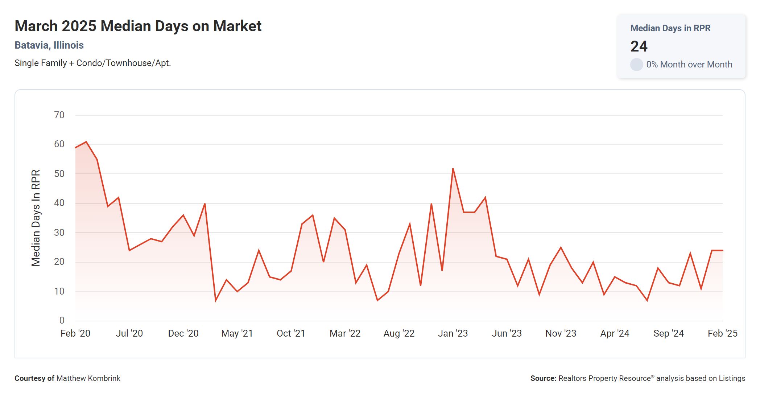Click the Batavia, Illinois location subtitle
760x399 pixels.
click(x=49, y=45)
